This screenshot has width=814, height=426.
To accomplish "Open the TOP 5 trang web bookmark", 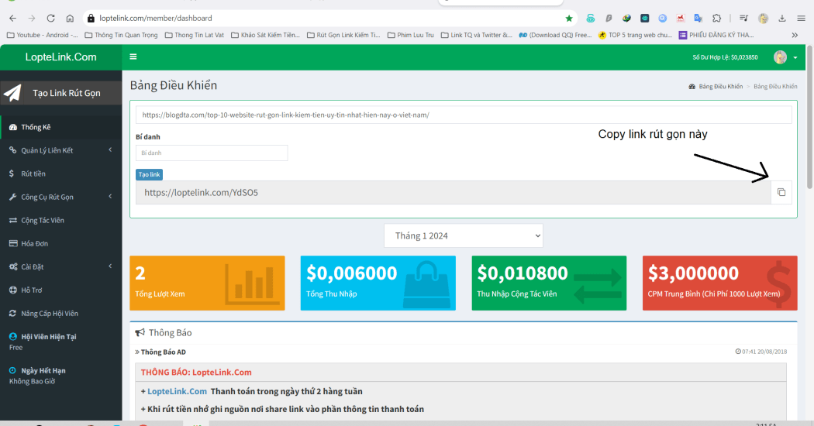I will coord(636,36).
